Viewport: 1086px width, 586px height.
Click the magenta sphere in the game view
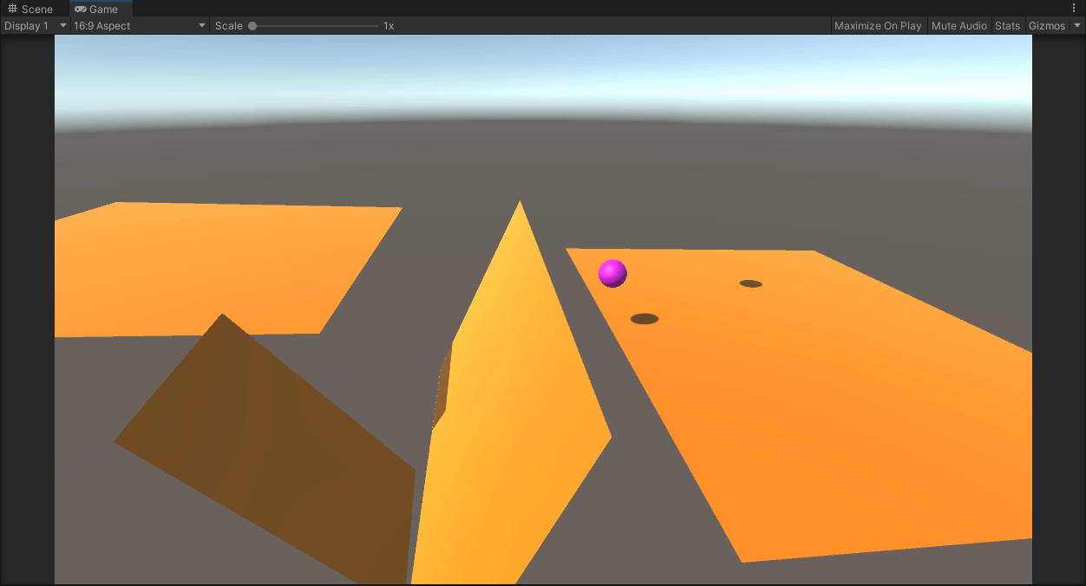coord(613,273)
